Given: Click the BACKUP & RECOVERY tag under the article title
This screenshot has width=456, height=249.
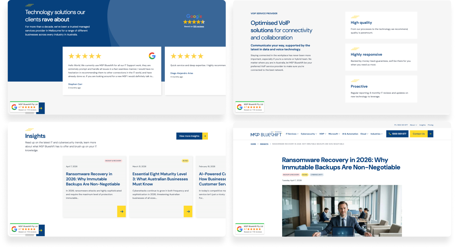Looking at the screenshot, I should click(291, 175).
